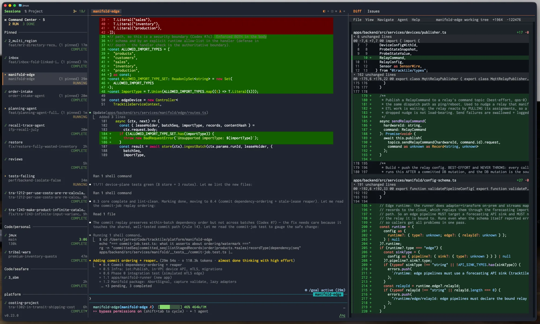Expand the tests-failing session arrow
This screenshot has width=540, height=324.
(x=5, y=176)
